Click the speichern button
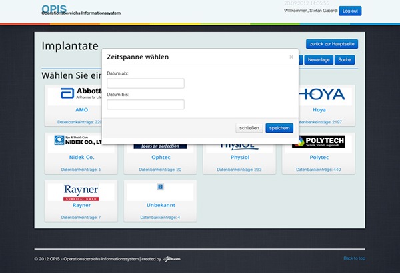400x273 pixels. (x=279, y=128)
